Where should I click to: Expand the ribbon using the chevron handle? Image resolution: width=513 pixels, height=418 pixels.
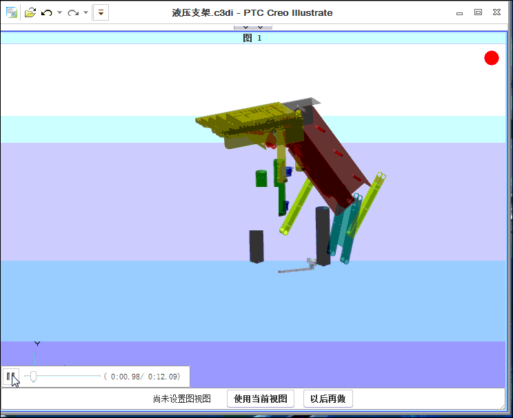(x=253, y=28)
